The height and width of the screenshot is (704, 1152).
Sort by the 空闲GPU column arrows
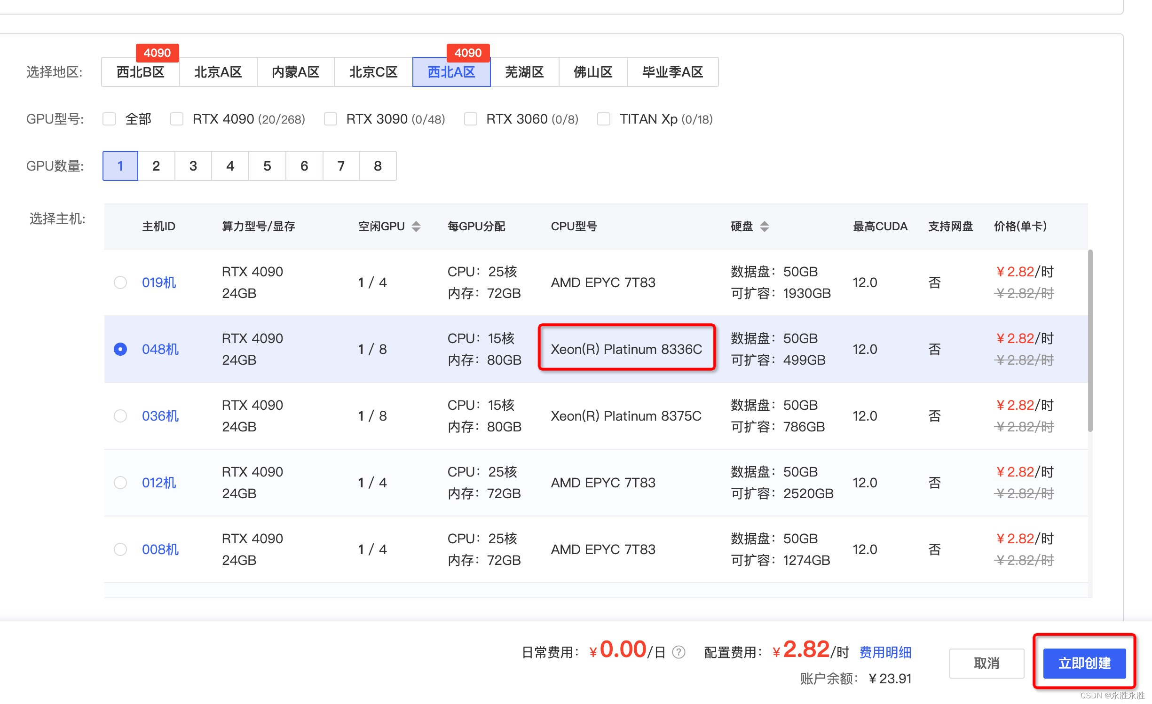[416, 227]
